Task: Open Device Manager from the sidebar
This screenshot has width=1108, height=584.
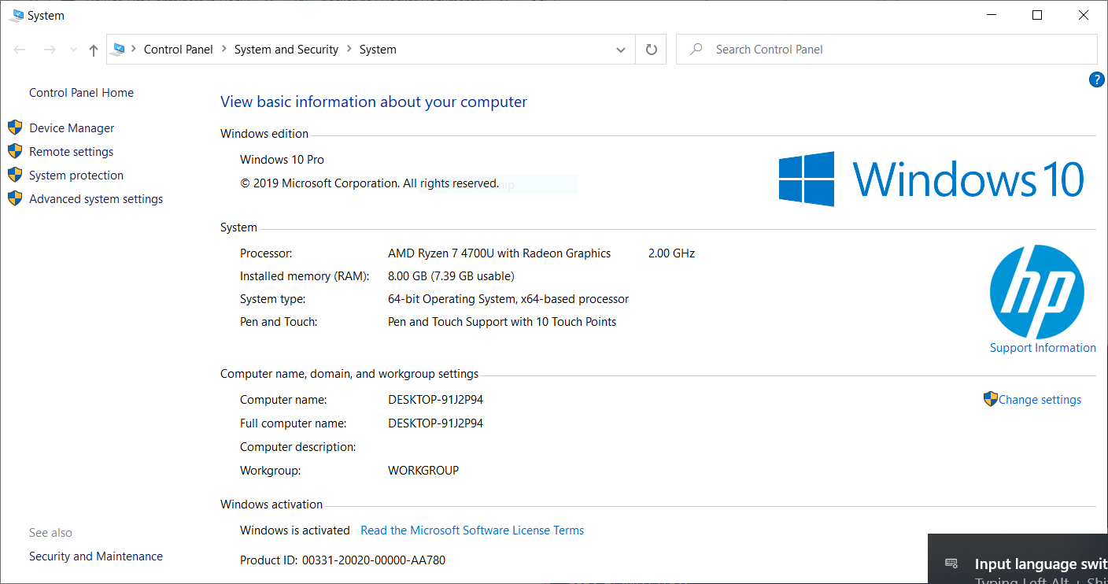Action: click(71, 128)
